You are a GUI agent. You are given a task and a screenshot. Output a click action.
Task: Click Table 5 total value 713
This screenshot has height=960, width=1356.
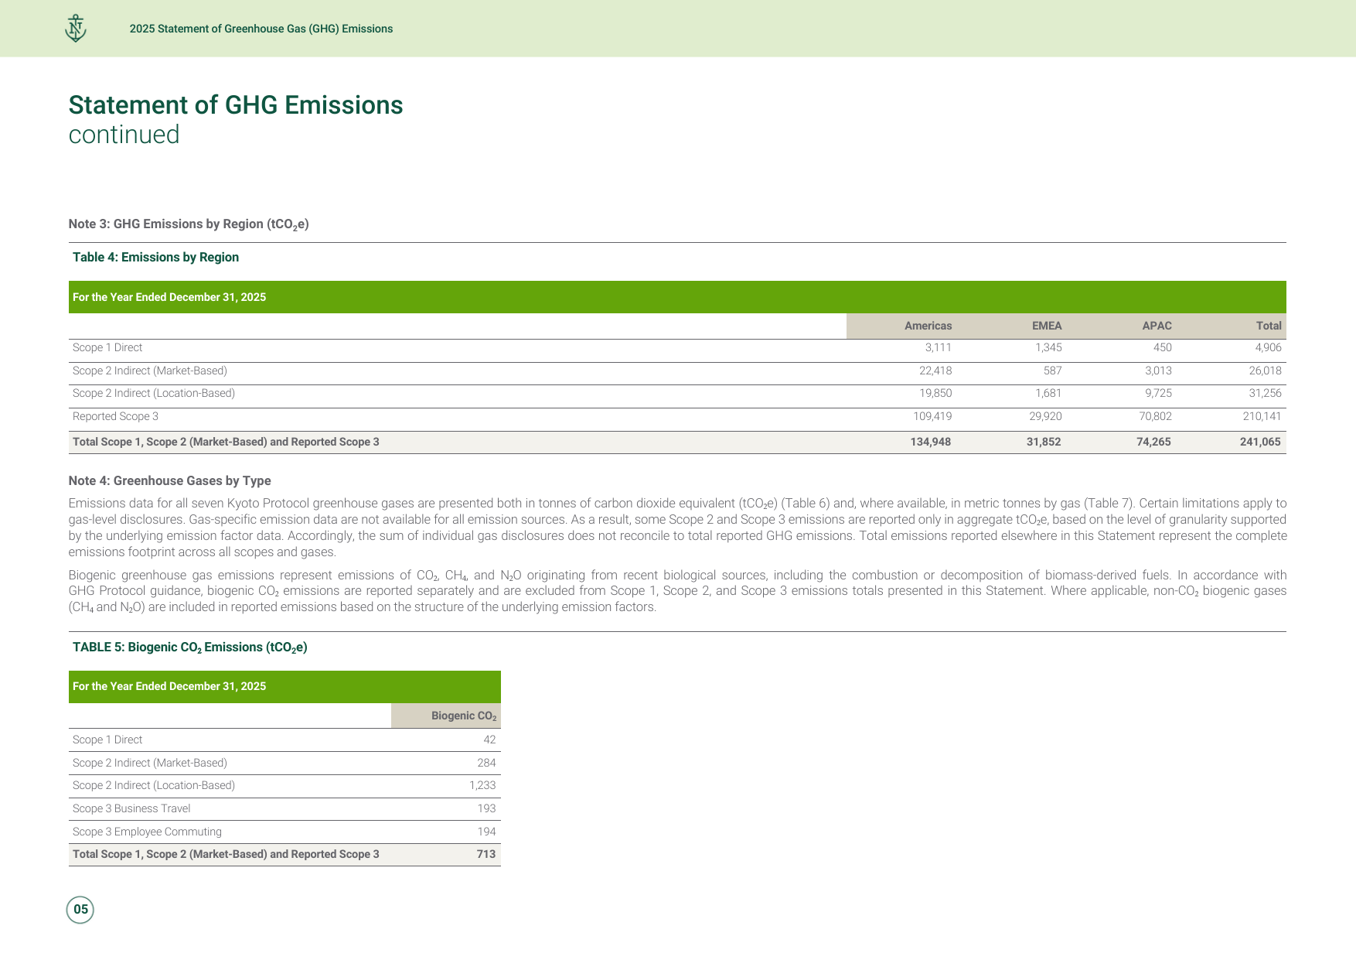(x=486, y=855)
